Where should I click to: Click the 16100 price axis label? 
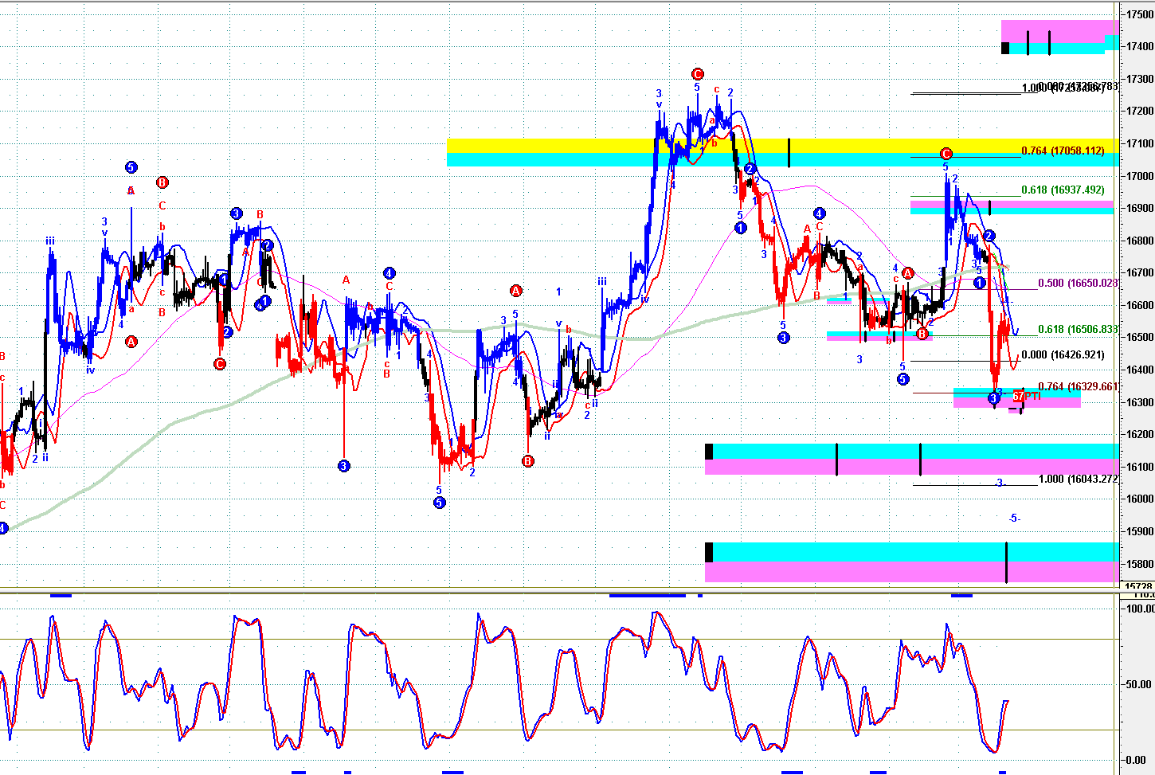pos(1140,467)
